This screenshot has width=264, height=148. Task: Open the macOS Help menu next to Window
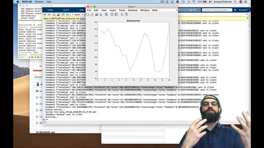tap(49, 2)
